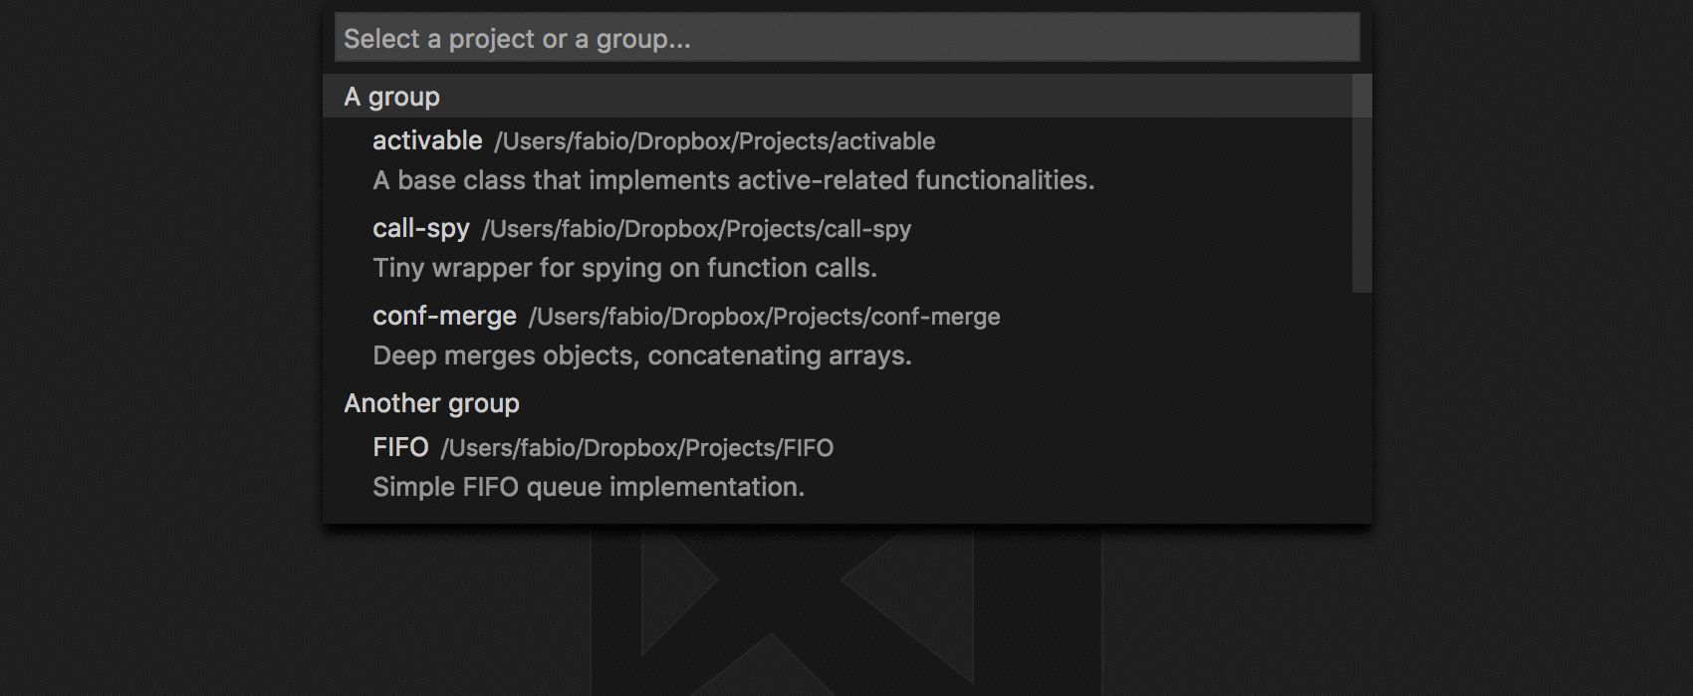The height and width of the screenshot is (696, 1693).
Task: Open the conf-merge project
Action: pos(444,316)
